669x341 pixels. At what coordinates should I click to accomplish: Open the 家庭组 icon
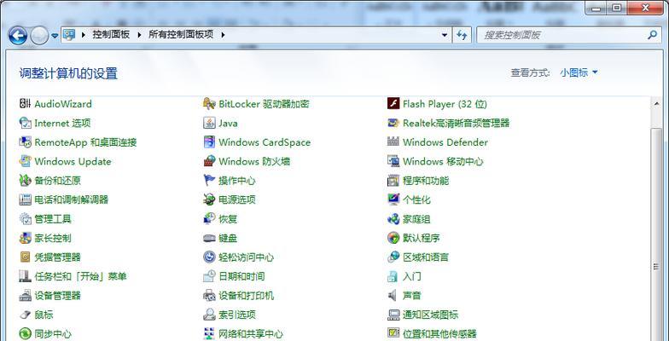(x=393, y=219)
